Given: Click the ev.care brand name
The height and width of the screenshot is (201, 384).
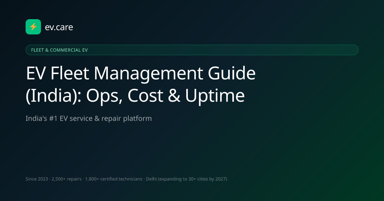Looking at the screenshot, I should 59,27.
